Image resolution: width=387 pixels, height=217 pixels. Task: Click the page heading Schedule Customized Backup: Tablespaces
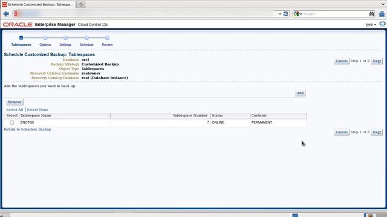(50, 55)
